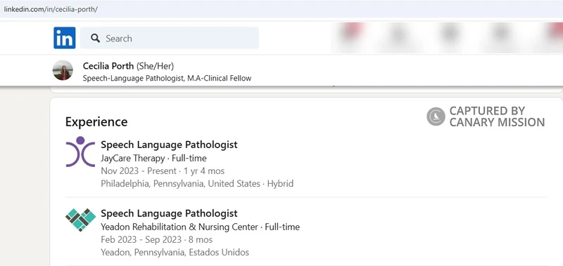
Task: Click the browser address bar URL
Action: tap(51, 9)
